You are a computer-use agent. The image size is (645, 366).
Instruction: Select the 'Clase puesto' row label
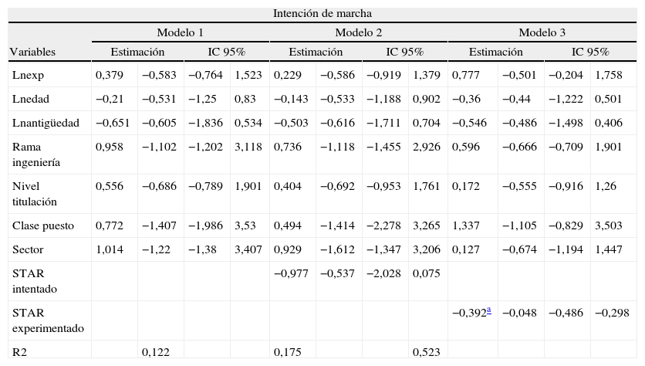point(42,225)
